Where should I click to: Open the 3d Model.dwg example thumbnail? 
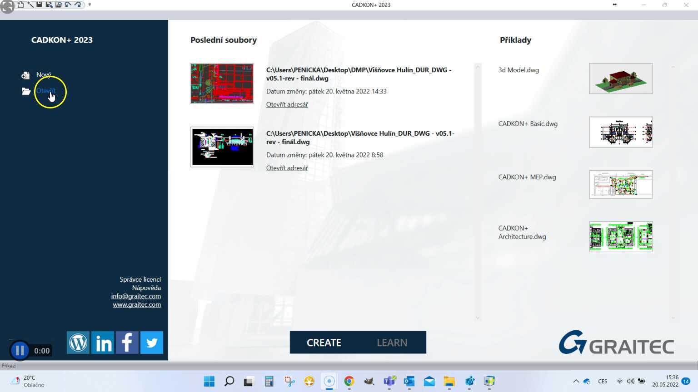(621, 78)
